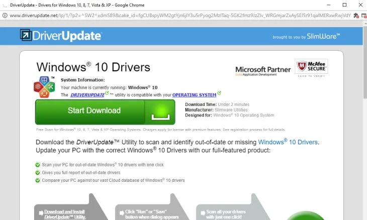This screenshot has height=220, width=367.
Task: Click the McAfee Secure verification badge
Action: 311,68
